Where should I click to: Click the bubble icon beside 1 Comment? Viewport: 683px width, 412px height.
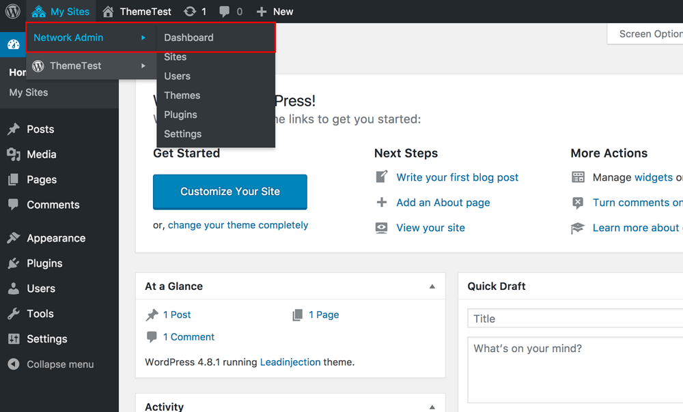pos(152,337)
